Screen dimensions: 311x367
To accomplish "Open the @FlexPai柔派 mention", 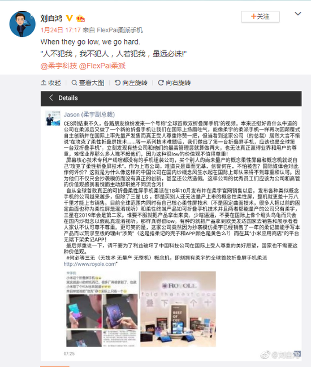I will tap(102, 66).
